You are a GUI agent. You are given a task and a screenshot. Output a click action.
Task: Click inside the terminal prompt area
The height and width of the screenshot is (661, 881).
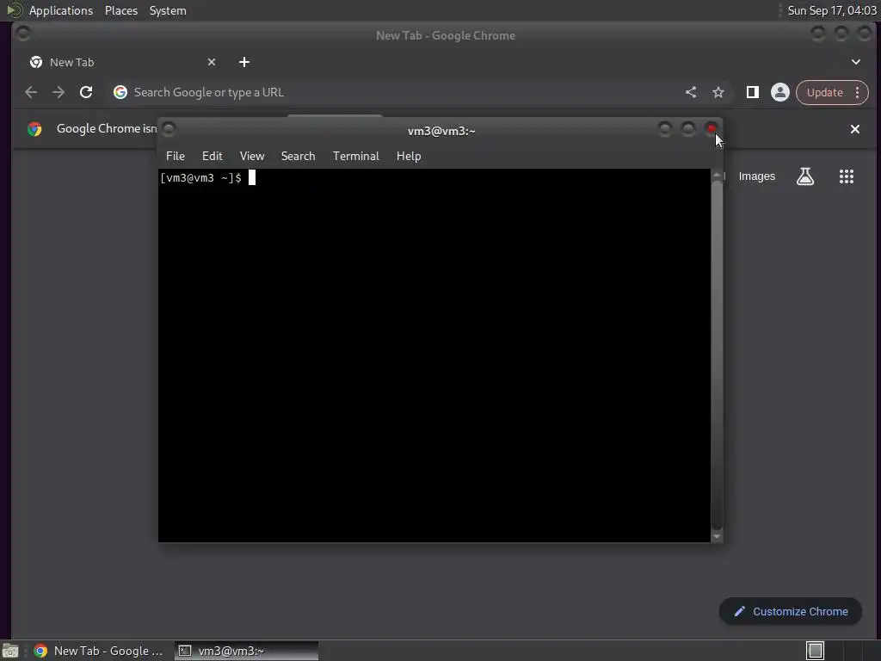(x=434, y=355)
